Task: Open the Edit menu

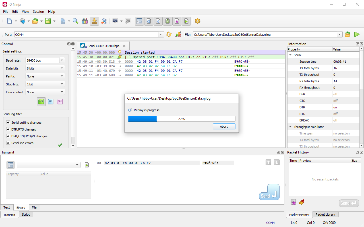Action: pos(15,12)
